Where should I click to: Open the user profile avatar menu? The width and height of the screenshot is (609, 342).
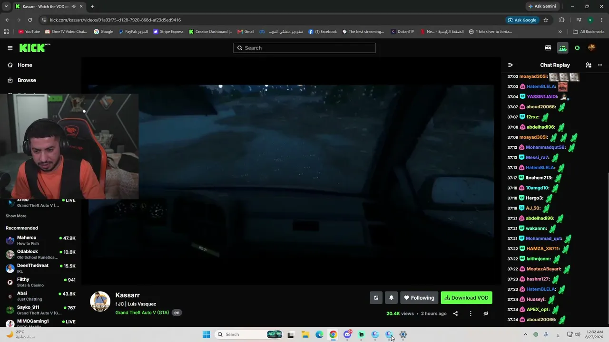point(591,48)
